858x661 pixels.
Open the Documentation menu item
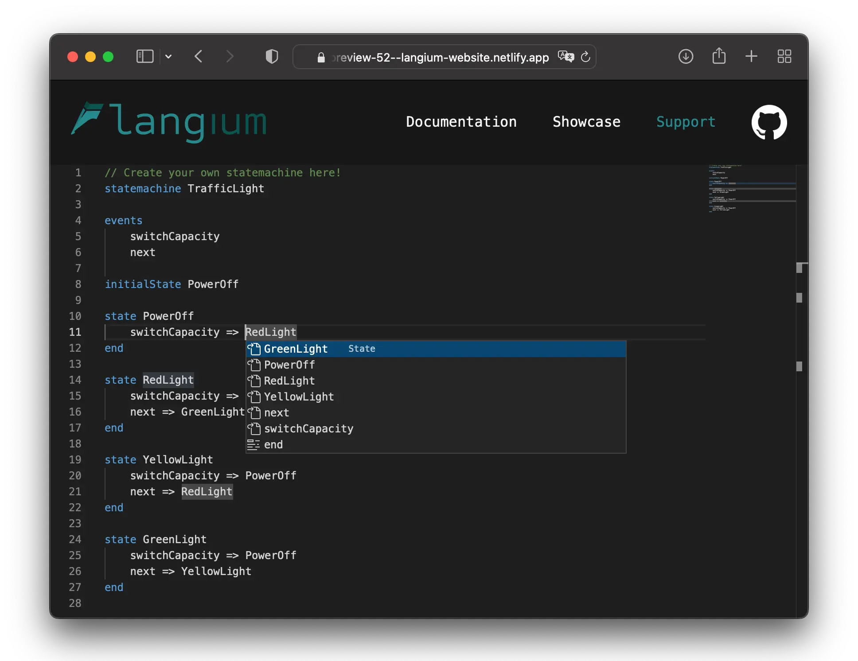tap(461, 122)
